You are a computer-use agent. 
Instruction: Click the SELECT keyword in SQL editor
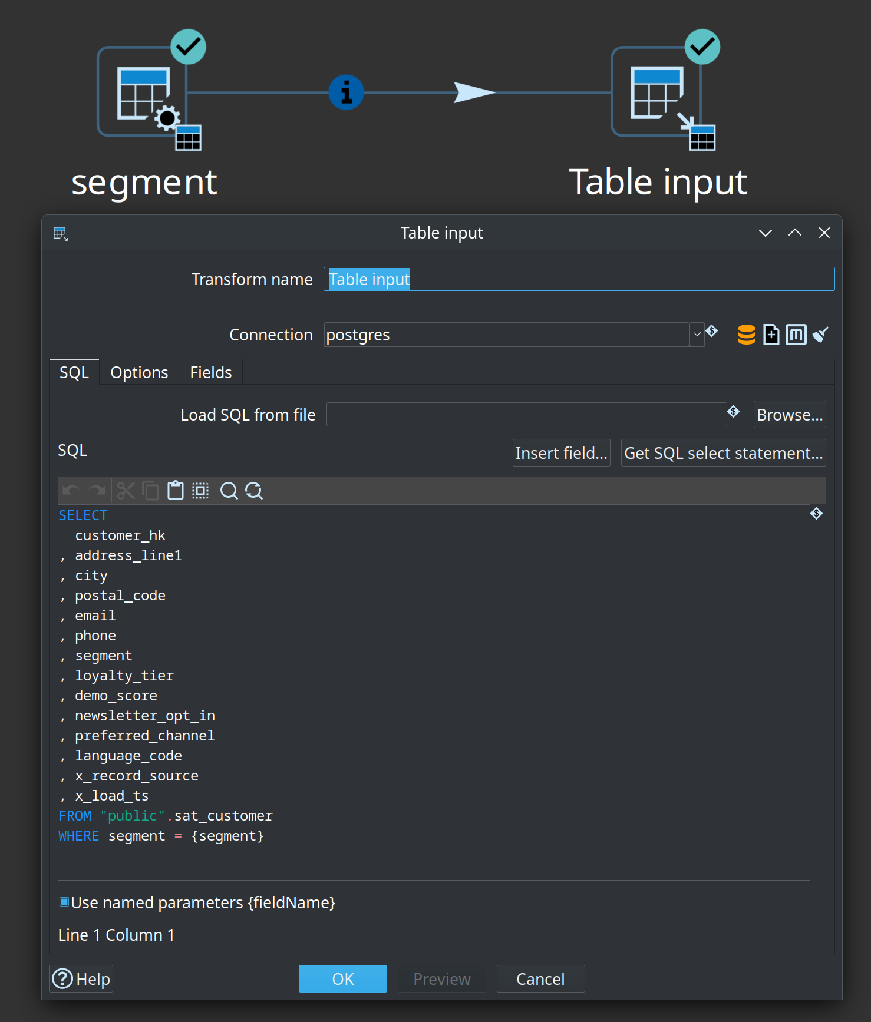tap(83, 515)
